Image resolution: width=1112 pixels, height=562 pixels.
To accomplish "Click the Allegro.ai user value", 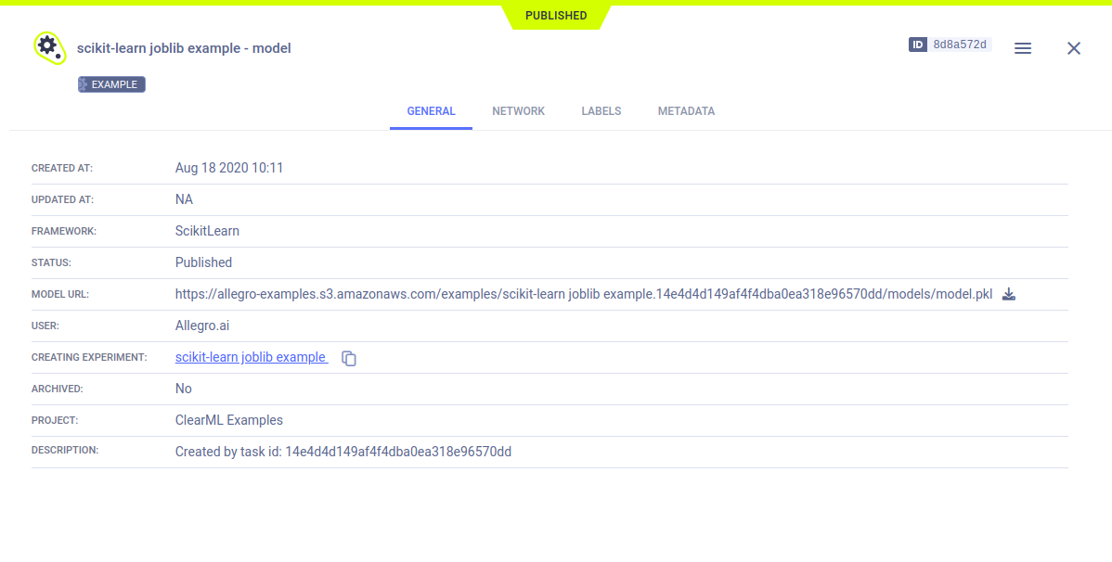I will pyautogui.click(x=201, y=326).
